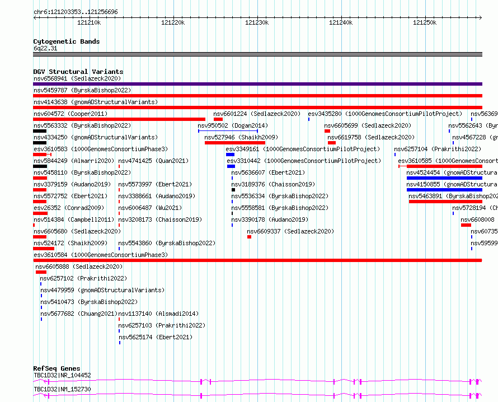Select the red nsv604572 variant bar
Viewport: 498px width, 402px height.
point(119,119)
